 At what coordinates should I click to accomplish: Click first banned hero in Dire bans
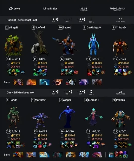pos(18,155)
